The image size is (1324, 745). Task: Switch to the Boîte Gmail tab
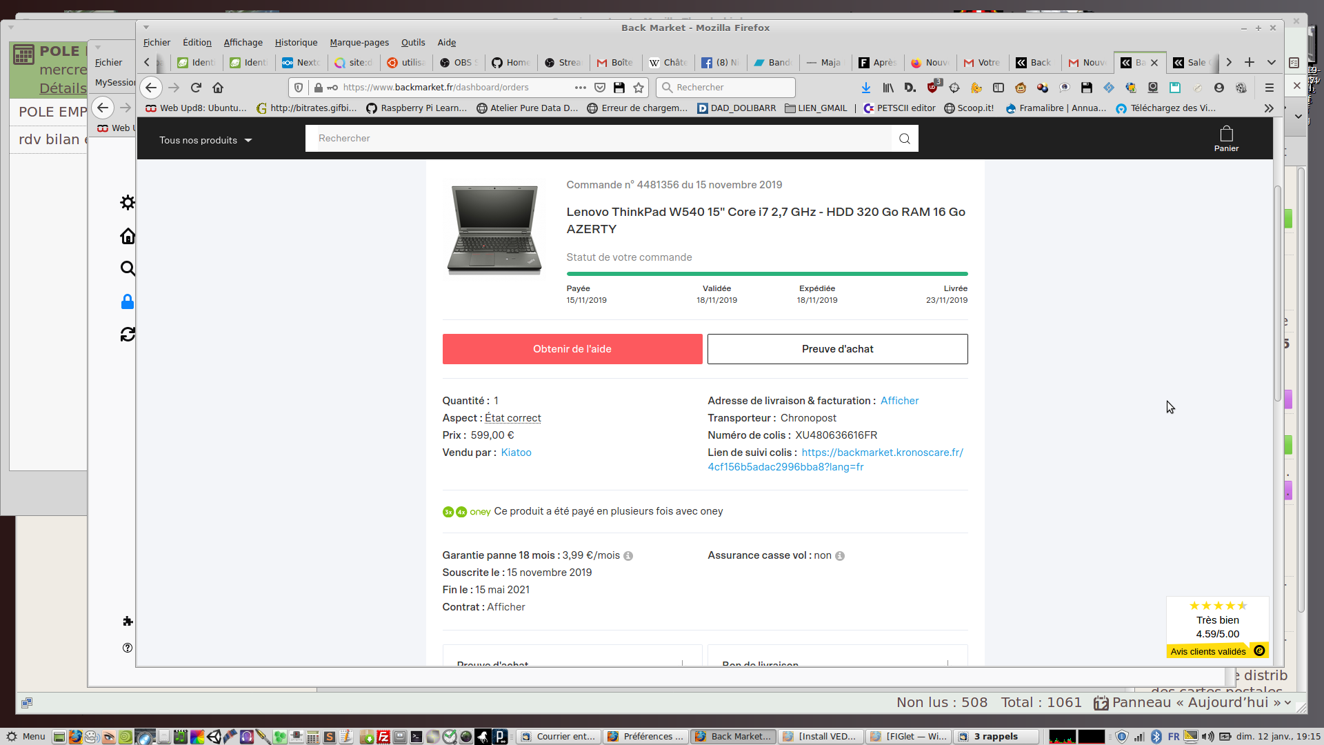point(614,62)
